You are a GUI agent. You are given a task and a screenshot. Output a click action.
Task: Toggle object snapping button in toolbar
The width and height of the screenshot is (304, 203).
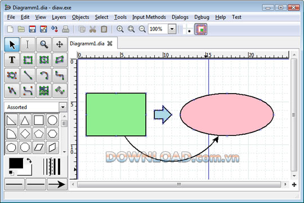coord(201,29)
